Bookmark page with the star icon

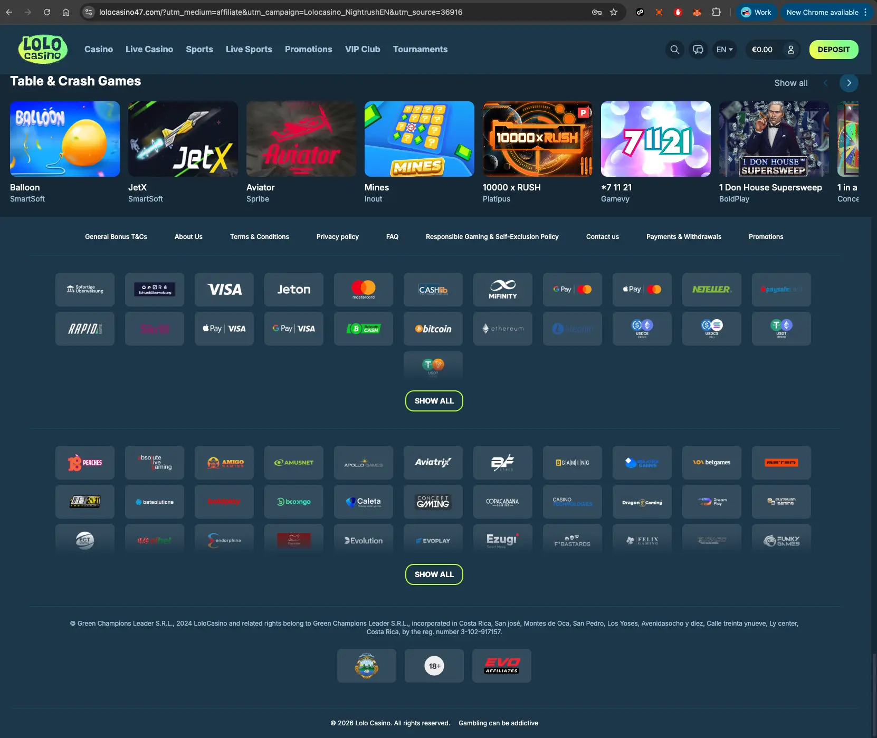click(x=614, y=12)
